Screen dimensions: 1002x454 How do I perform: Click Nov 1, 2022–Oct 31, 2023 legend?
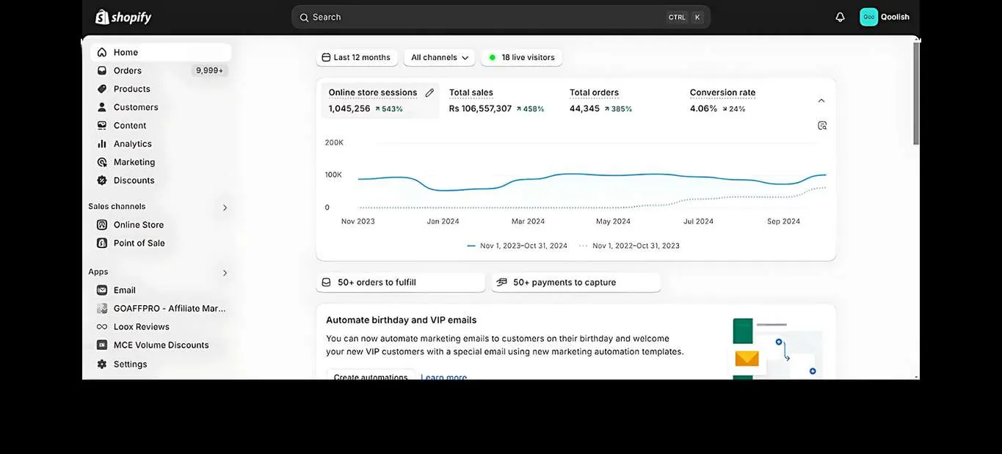pyautogui.click(x=629, y=246)
